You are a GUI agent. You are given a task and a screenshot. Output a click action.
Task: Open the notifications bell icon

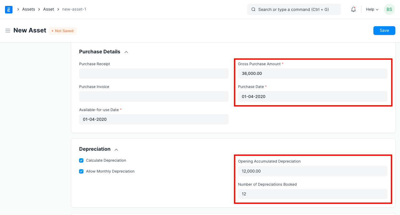point(353,9)
